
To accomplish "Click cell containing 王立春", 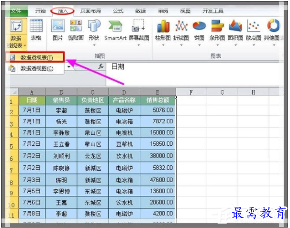I will [x=61, y=144].
